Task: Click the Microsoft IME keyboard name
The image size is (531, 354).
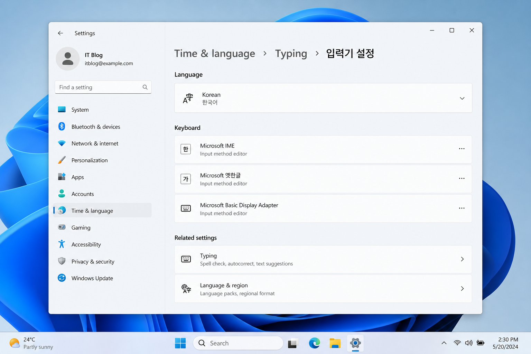Action: pyautogui.click(x=217, y=146)
